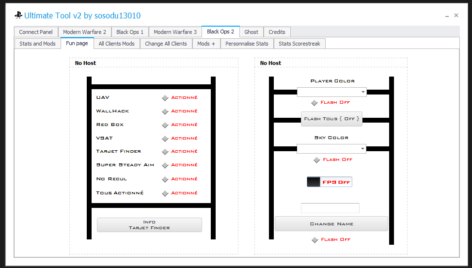The height and width of the screenshot is (268, 472).
Task: Open All Clients Mods subtab
Action: pyautogui.click(x=117, y=44)
